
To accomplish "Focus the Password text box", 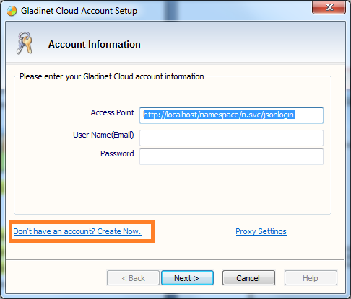I will tap(231, 156).
